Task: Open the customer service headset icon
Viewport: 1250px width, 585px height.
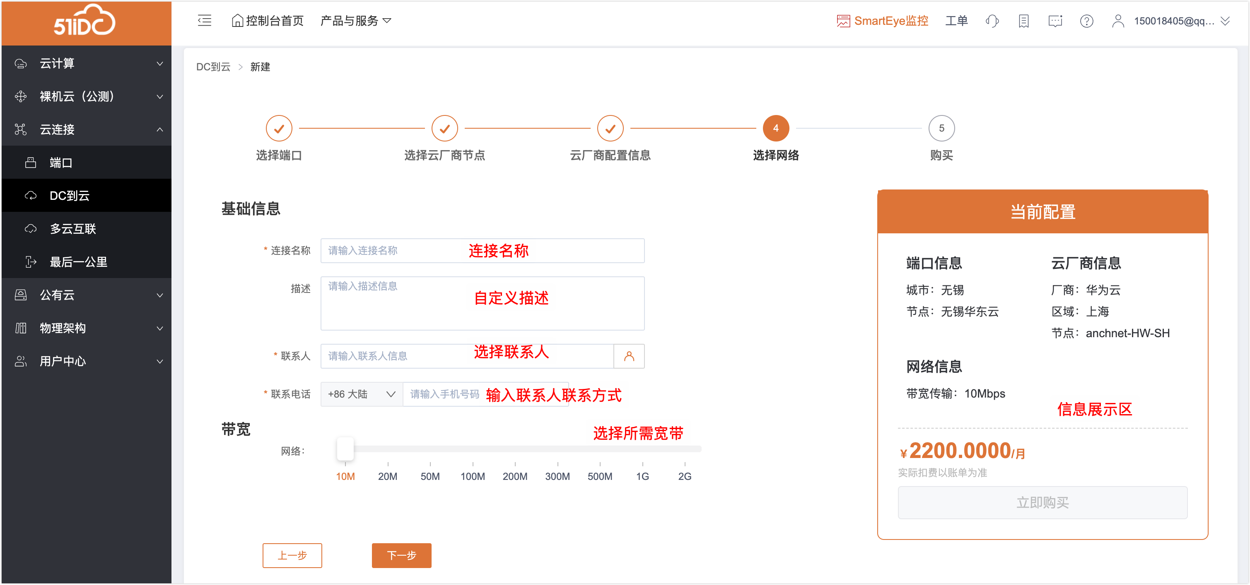Action: tap(992, 21)
